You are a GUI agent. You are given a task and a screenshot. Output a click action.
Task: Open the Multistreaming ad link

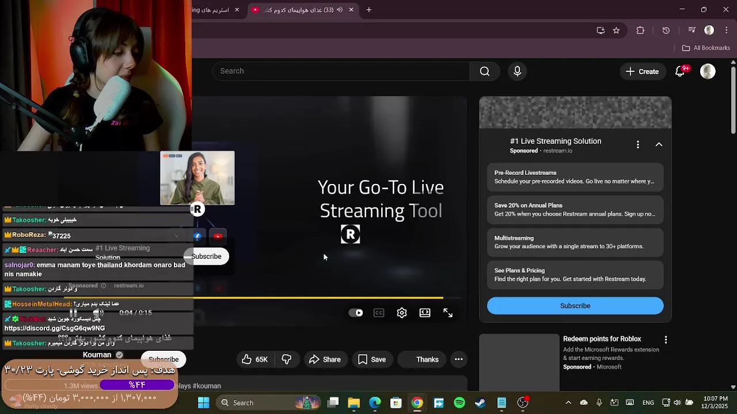(575, 242)
